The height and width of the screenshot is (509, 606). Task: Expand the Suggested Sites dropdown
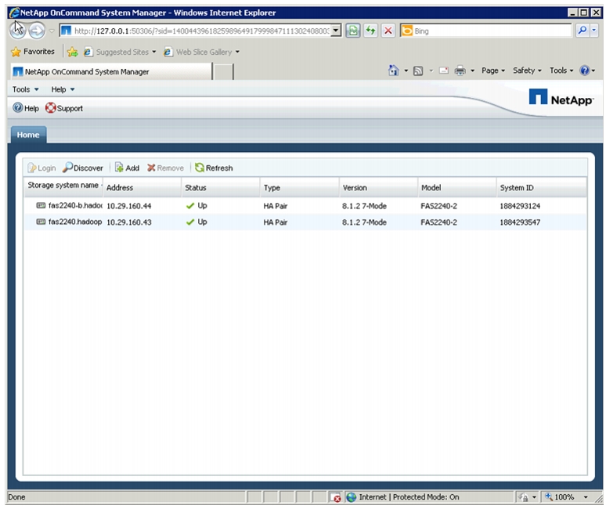coord(153,52)
